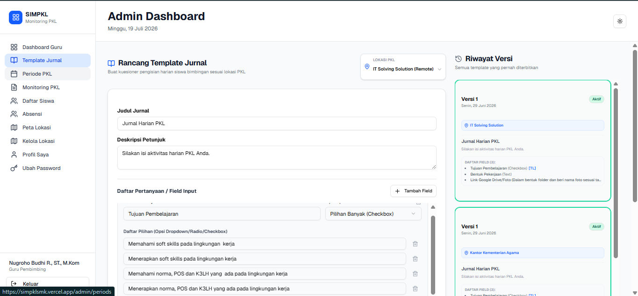
Task: Open Monitoring PKL from sidebar
Action: point(48,87)
